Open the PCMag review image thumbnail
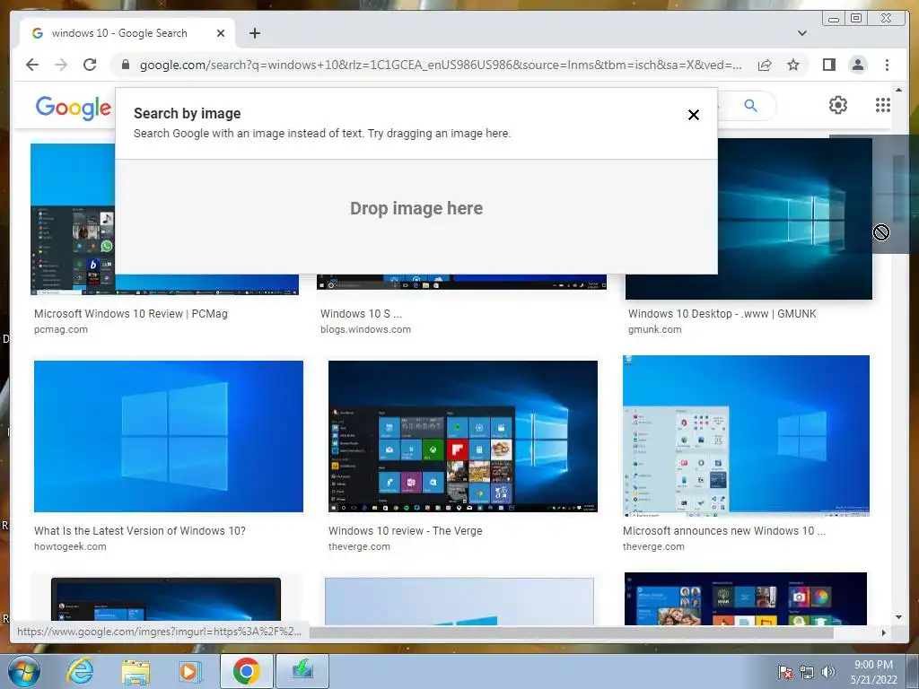 (73, 219)
